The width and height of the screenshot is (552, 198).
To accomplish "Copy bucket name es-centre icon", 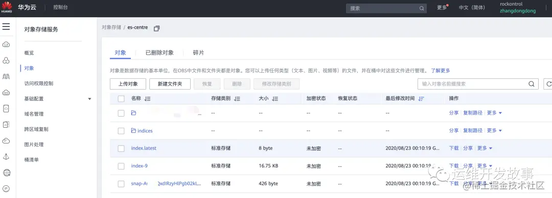I will pos(157,29).
